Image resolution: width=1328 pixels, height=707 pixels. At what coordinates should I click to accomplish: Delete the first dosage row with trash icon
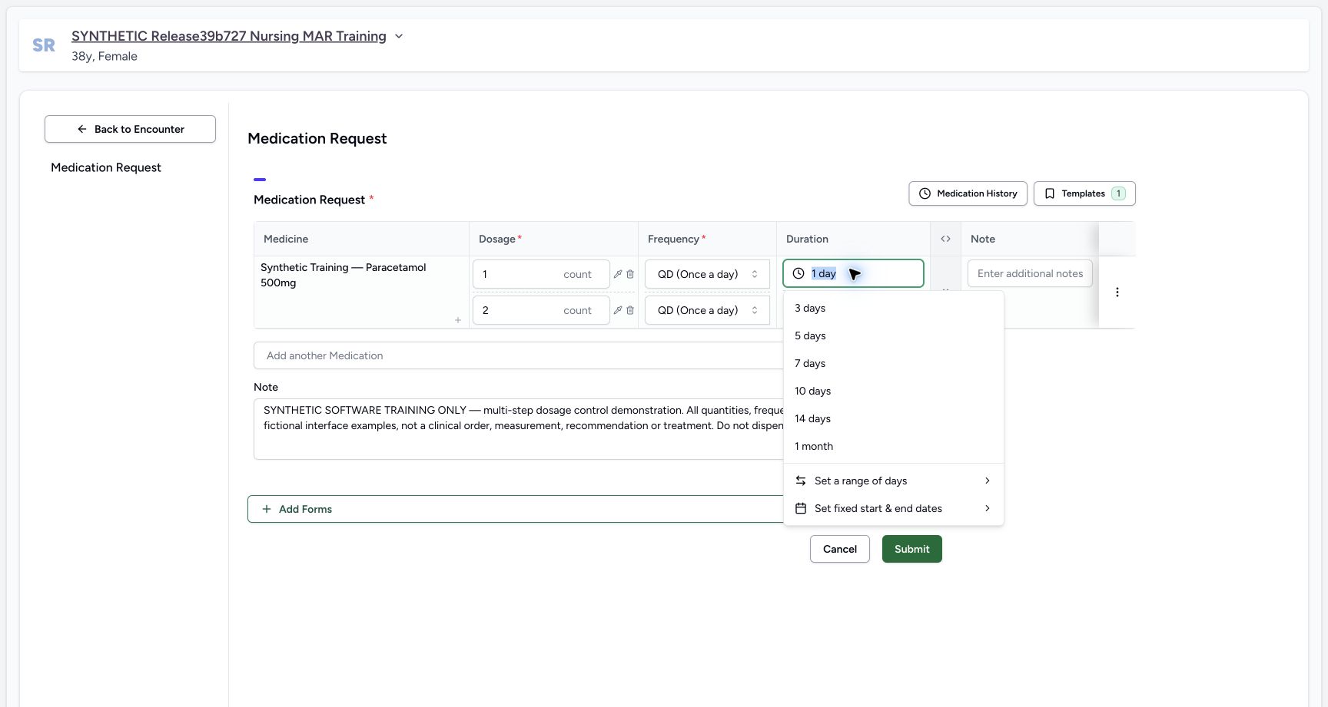630,274
